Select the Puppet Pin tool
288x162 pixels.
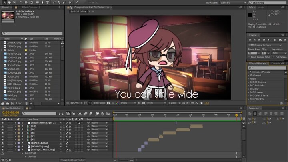77,2
